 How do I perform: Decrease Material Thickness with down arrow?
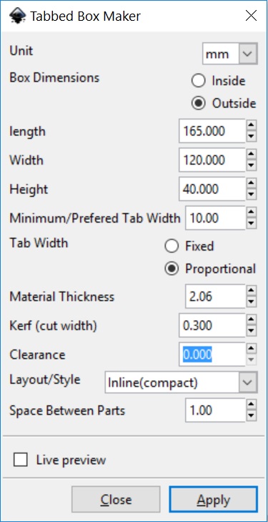point(252,302)
